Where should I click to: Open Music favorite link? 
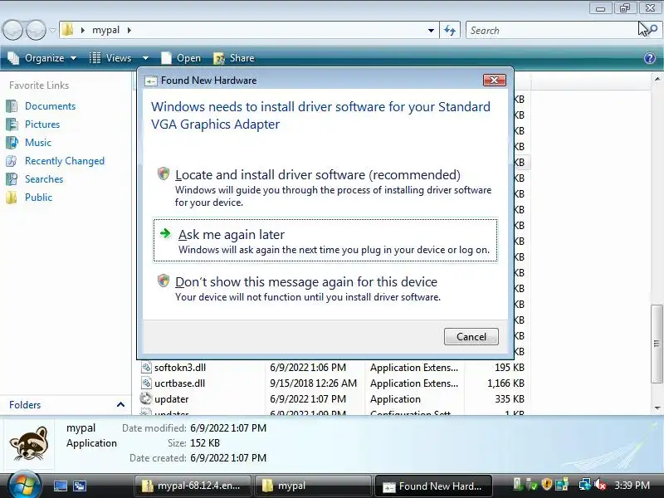point(38,142)
